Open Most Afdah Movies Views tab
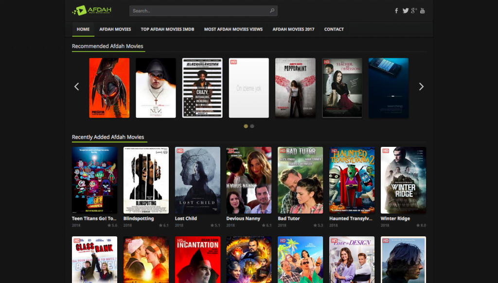 coord(233,29)
